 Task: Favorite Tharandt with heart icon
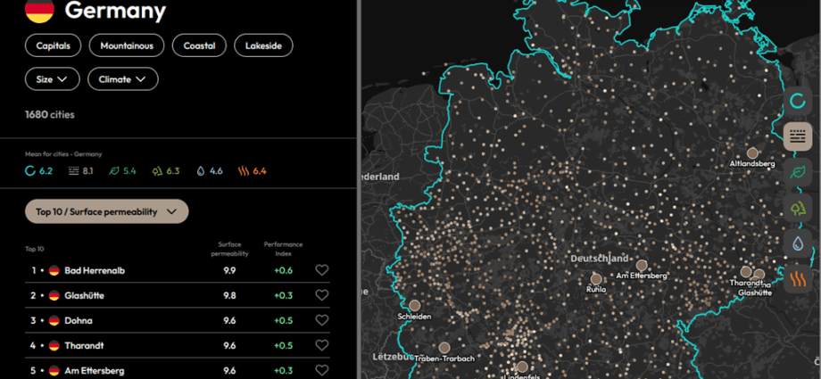[321, 345]
